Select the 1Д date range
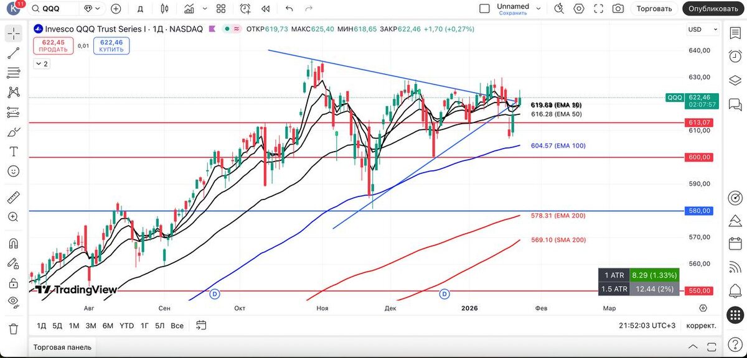The image size is (747, 358). point(41,325)
